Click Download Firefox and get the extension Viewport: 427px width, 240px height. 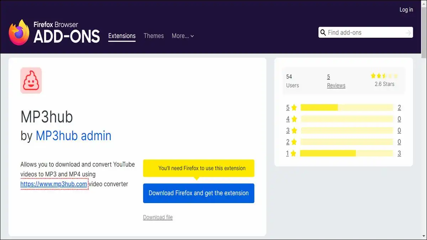(199, 193)
